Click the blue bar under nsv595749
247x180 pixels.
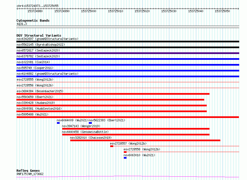128,71
